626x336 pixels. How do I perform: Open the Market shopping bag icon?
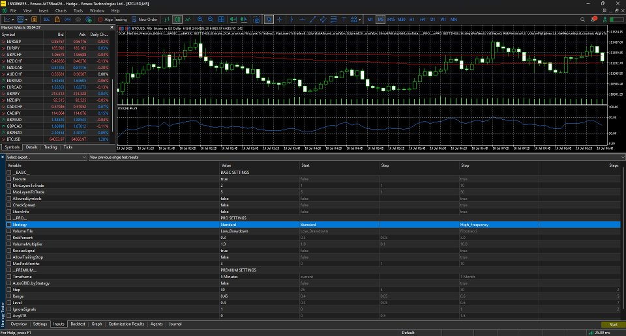(x=57, y=19)
